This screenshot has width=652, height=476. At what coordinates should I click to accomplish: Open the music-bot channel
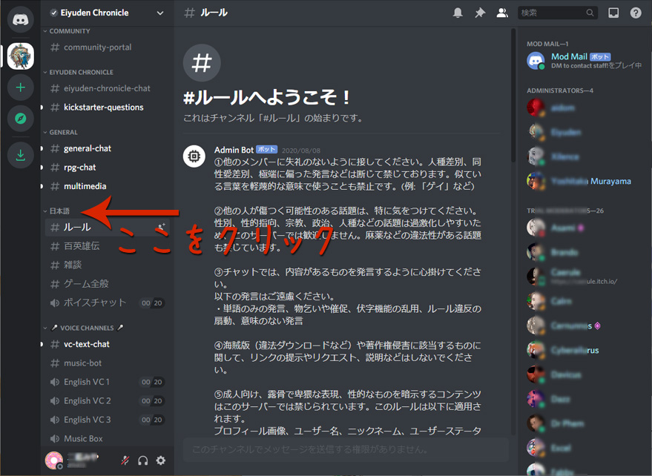(108, 363)
